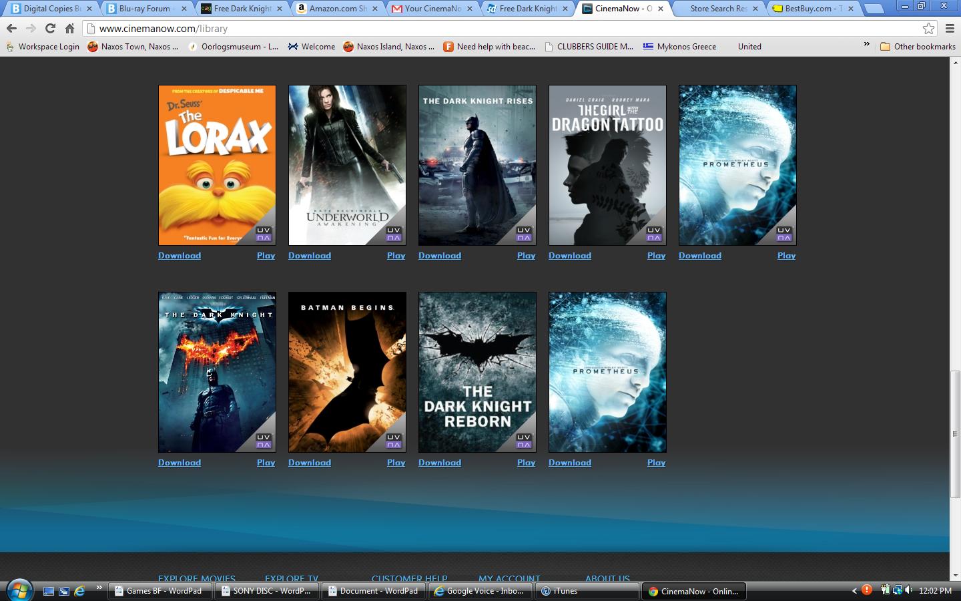Expand hidden bookmarks chevron

point(866,45)
